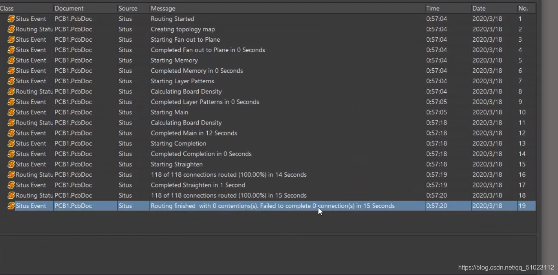This screenshot has height=275, width=558.
Task: Click row number 5 in the No. column
Action: pos(520,60)
